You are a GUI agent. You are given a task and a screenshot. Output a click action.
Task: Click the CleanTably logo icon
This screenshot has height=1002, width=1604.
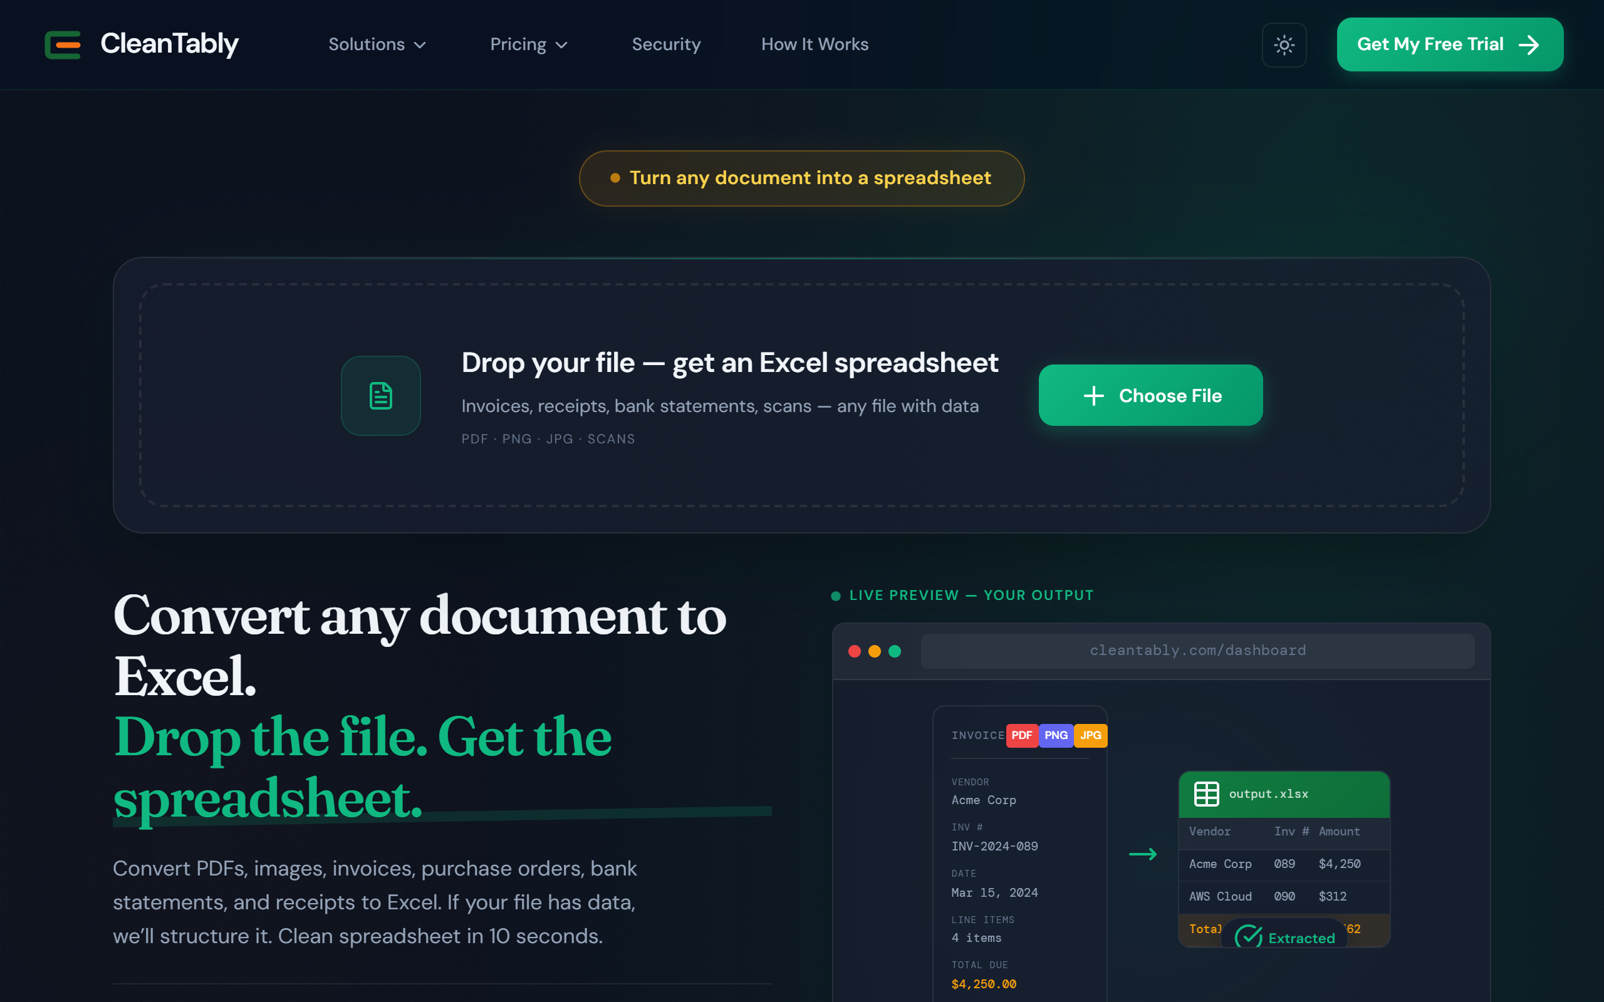[x=63, y=44]
